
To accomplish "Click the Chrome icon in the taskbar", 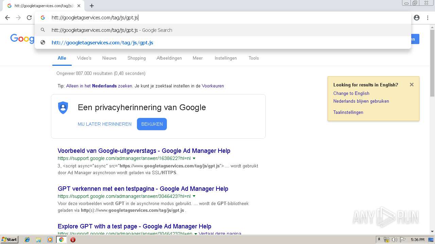I will (62, 240).
